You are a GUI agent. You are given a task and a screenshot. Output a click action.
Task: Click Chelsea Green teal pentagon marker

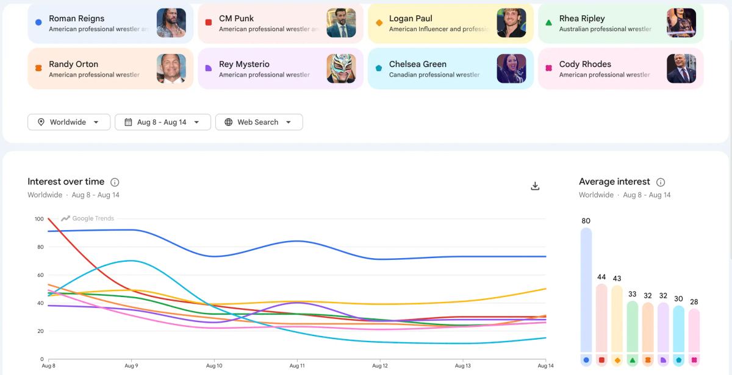(x=379, y=68)
